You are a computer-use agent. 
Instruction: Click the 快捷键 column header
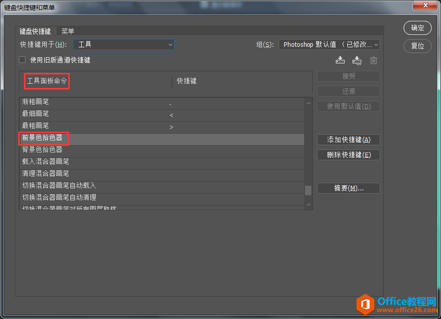[x=186, y=81]
